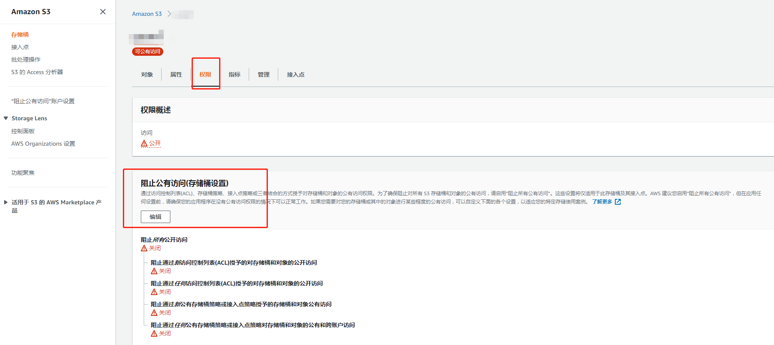Click the external link icon beside 了解更多
Viewport: 774px width, 345px height.
tap(618, 202)
